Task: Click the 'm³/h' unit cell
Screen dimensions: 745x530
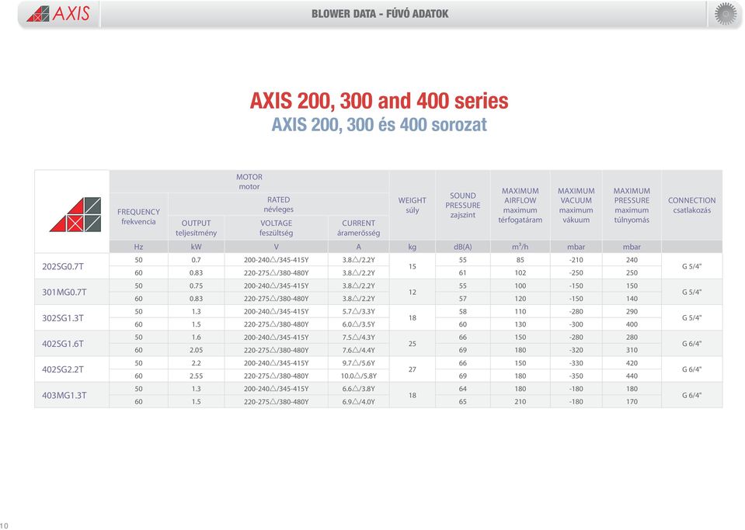Action: tap(520, 247)
